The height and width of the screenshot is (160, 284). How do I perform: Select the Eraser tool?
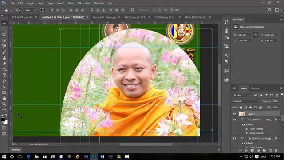[x=4, y=64]
